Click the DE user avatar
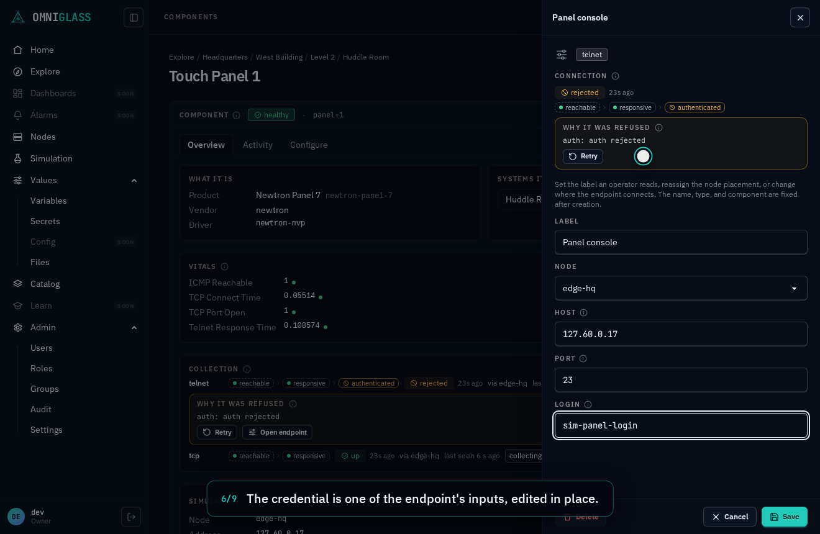This screenshot has height=534, width=820. (16, 517)
